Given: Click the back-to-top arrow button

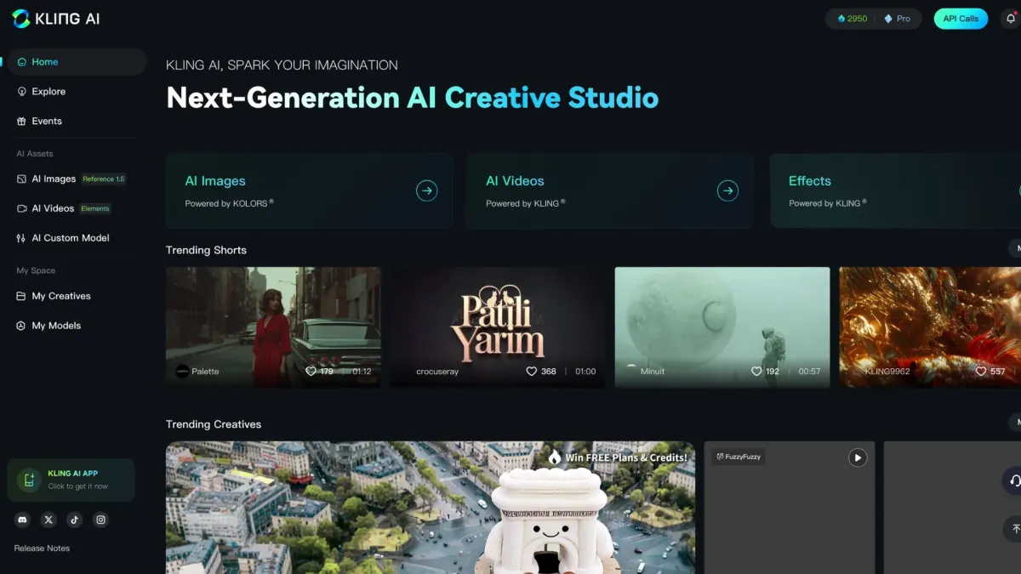Looking at the screenshot, I should (x=1013, y=528).
